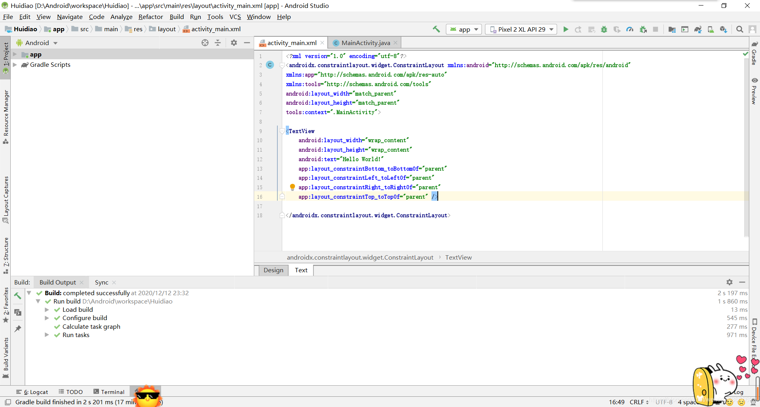
Task: Open Run Anything window icon
Action: [685, 29]
